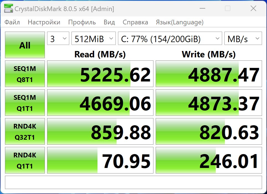Run the SEQ1M Q8T1 test
This screenshot has width=267, height=194.
pyautogui.click(x=25, y=74)
